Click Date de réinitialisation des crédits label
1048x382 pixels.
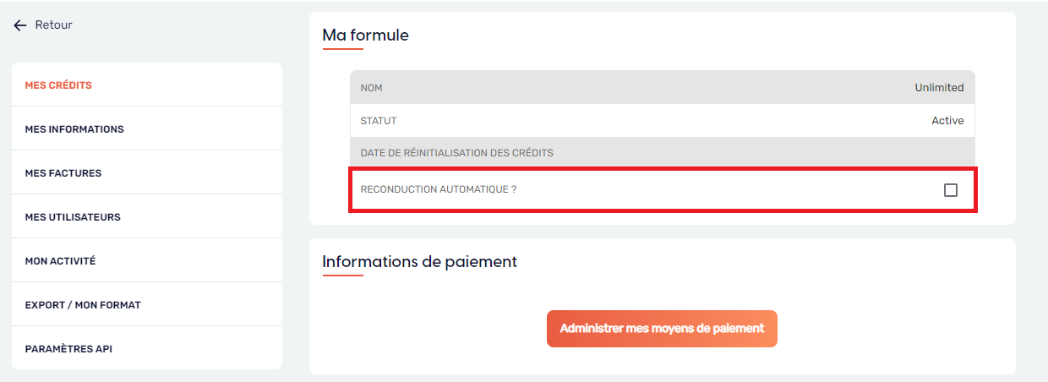pos(456,154)
